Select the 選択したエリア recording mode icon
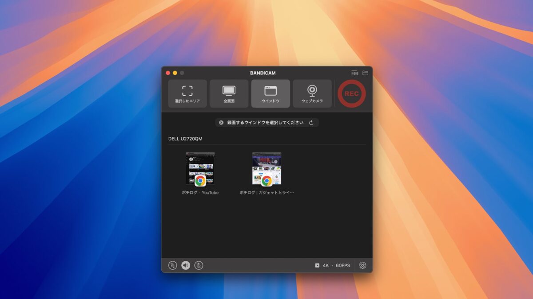This screenshot has width=533, height=299. (187, 93)
